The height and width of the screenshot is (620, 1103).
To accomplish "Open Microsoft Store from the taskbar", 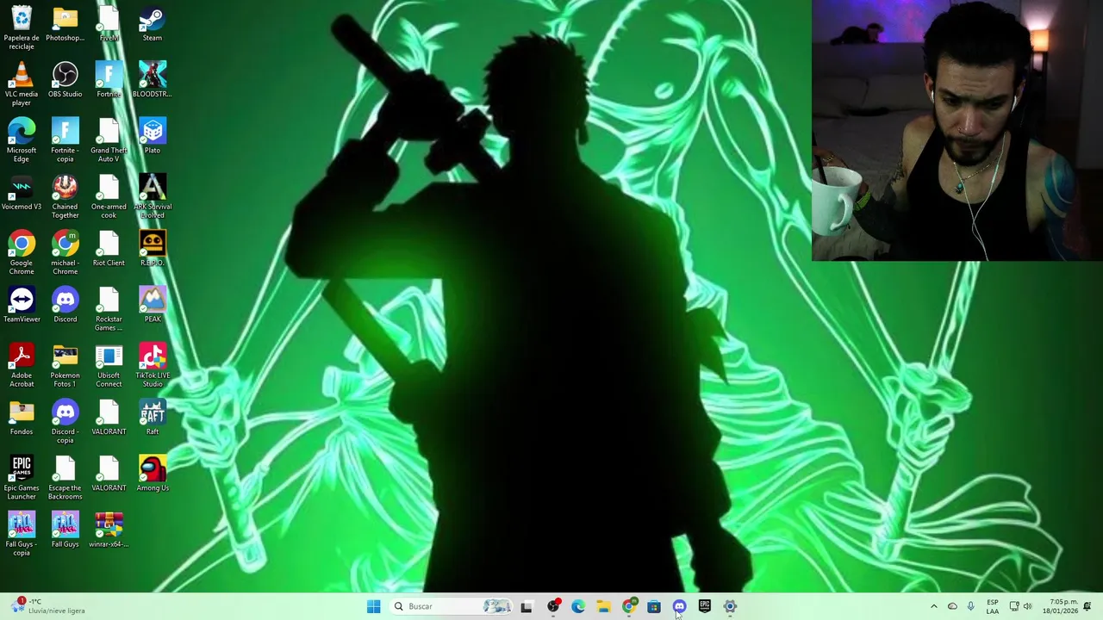I will [x=654, y=606].
